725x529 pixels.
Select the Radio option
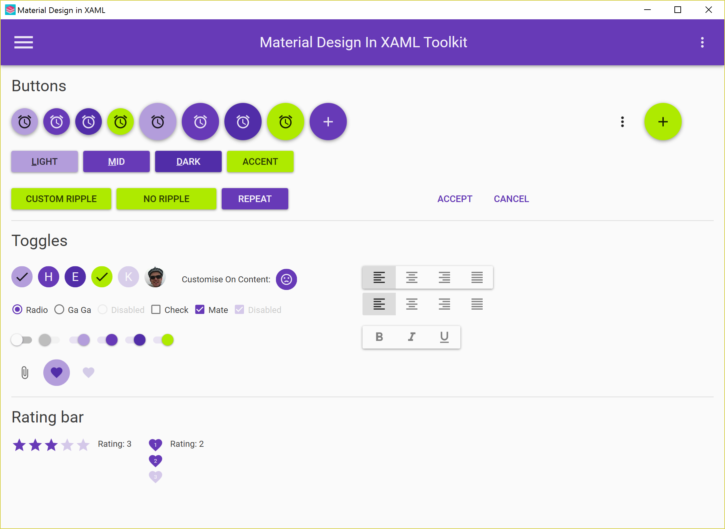tap(17, 310)
